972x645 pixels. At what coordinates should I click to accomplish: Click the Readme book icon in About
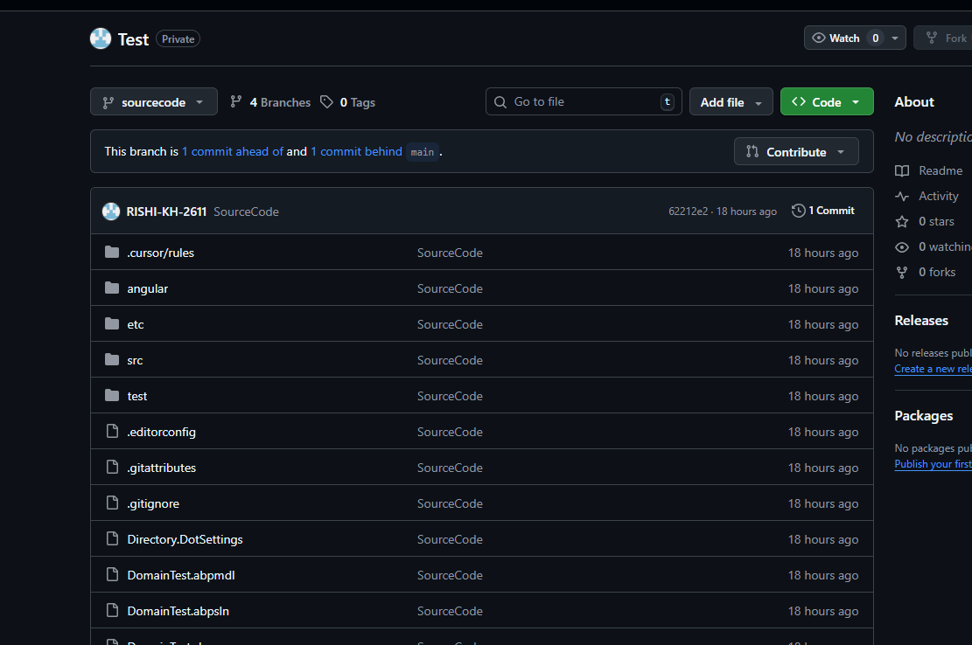click(x=902, y=171)
